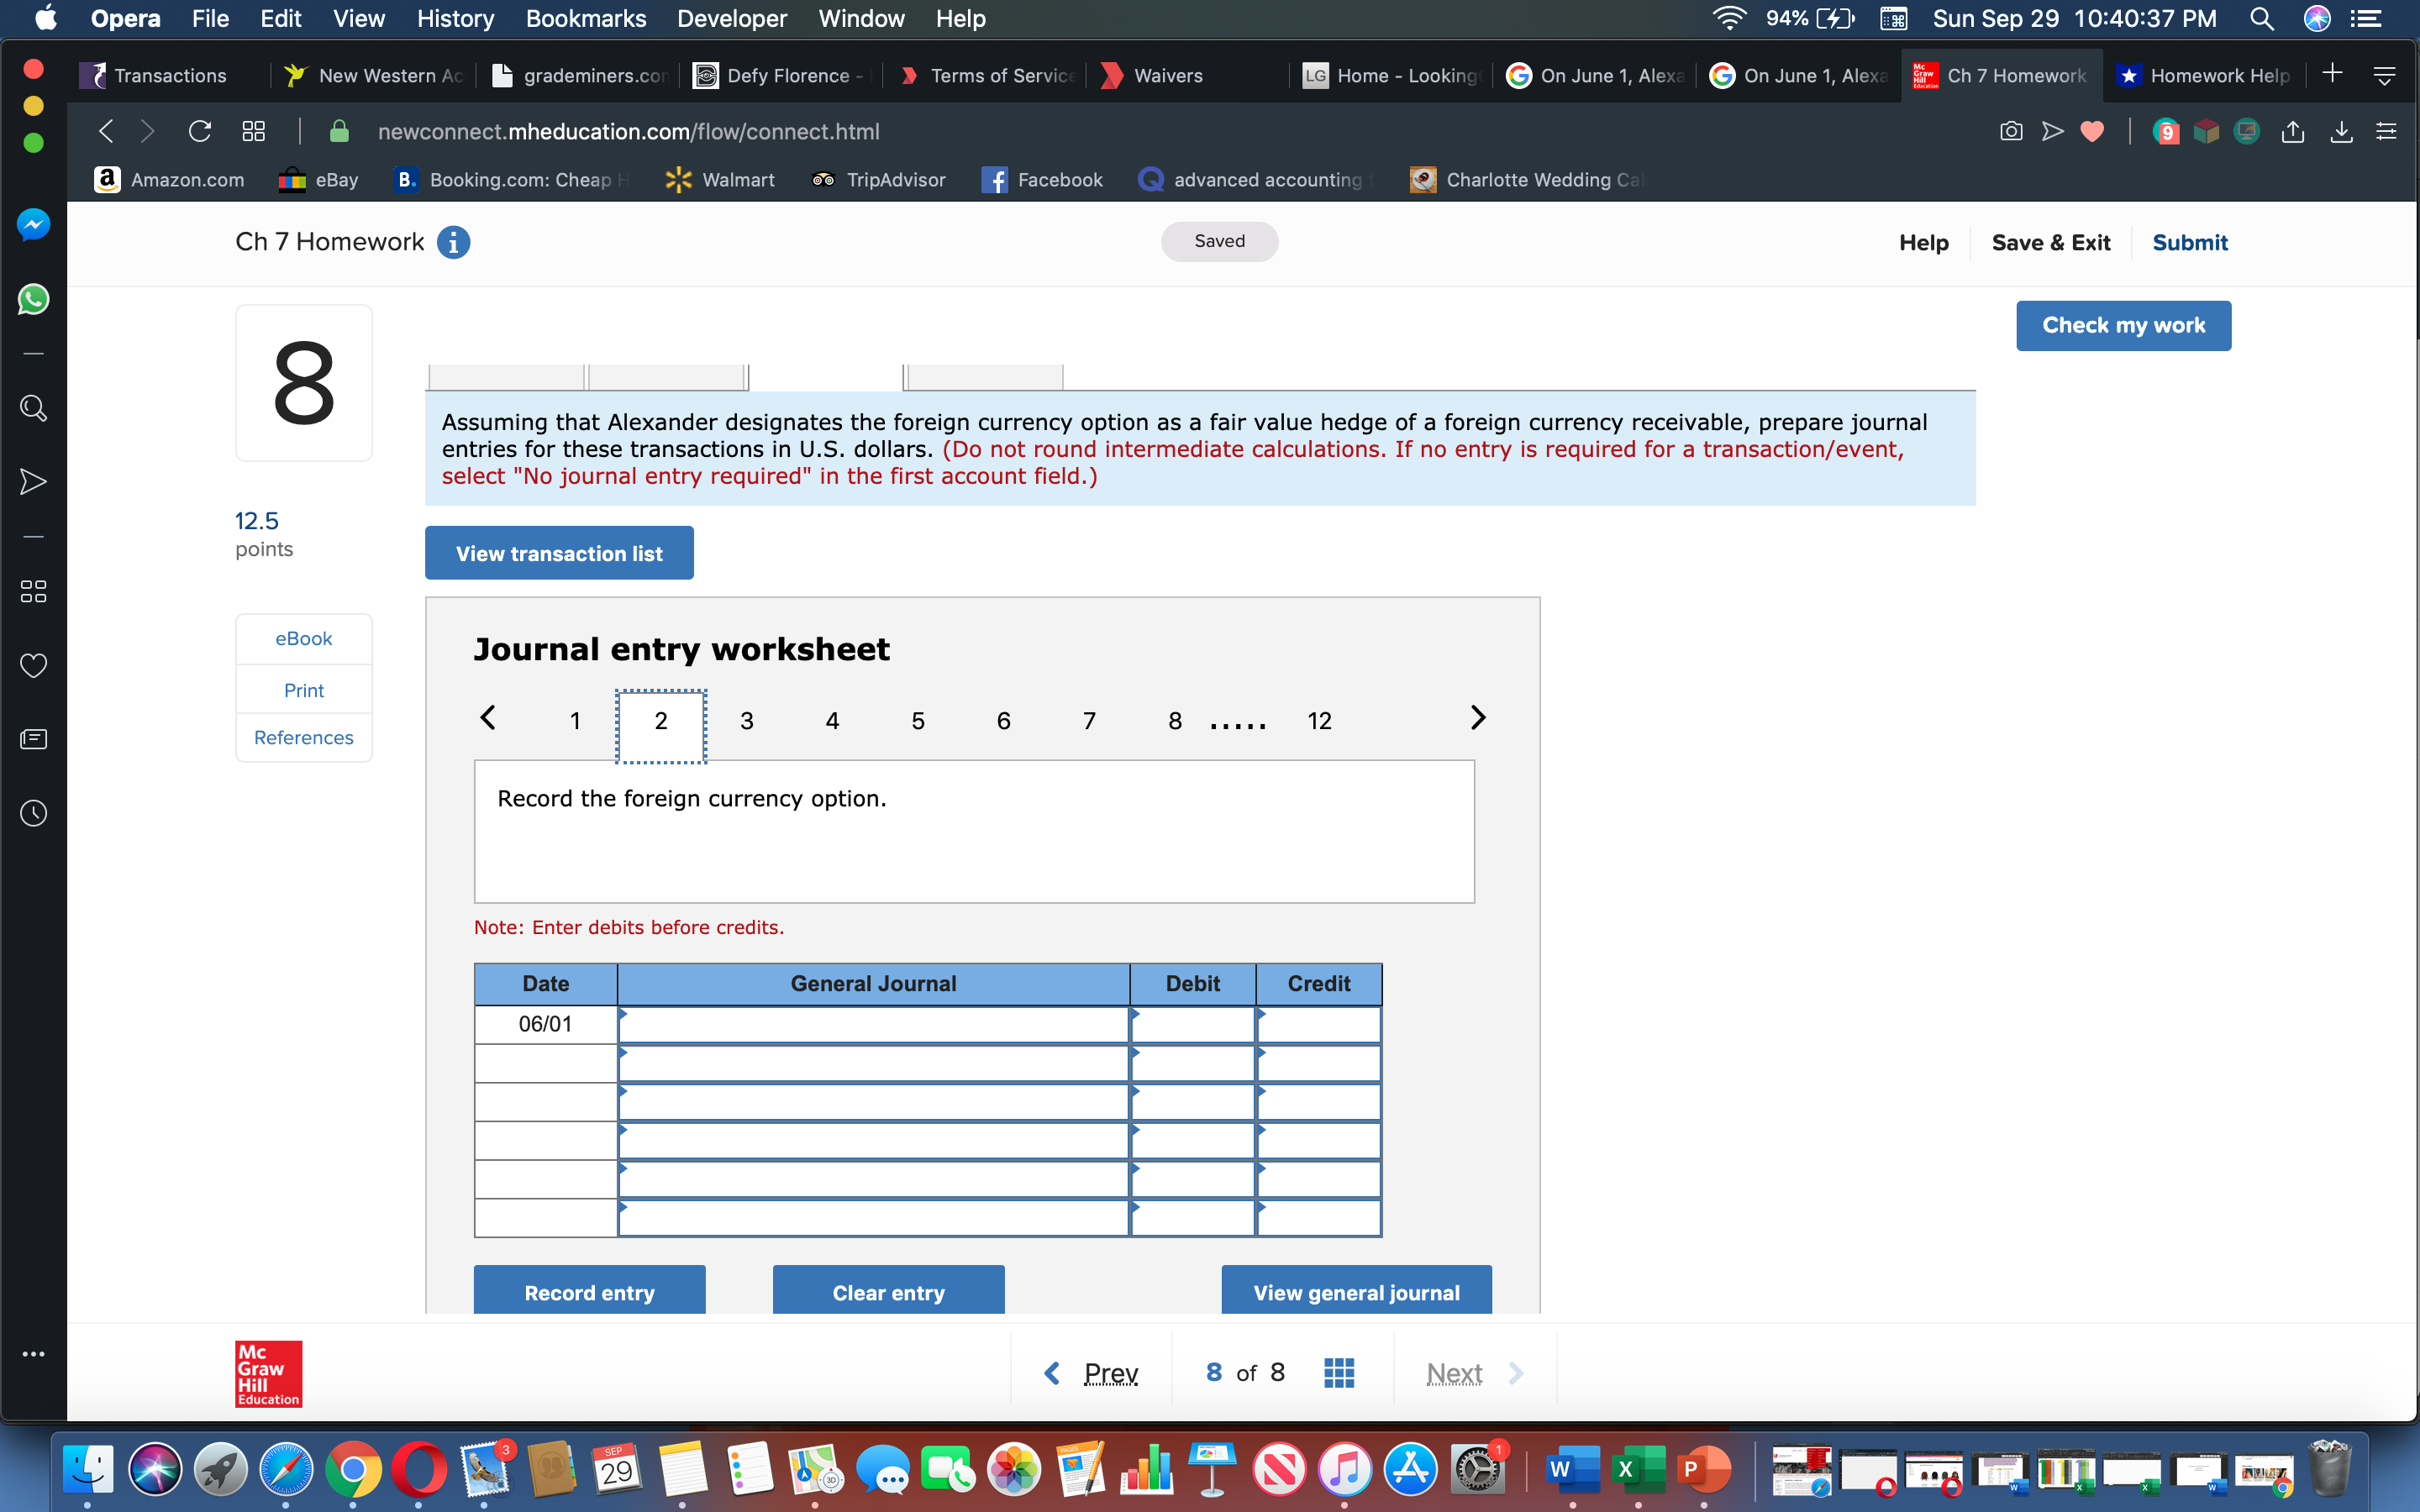The image size is (2420, 1512).
Task: Select journal entry tab 5
Action: [917, 720]
